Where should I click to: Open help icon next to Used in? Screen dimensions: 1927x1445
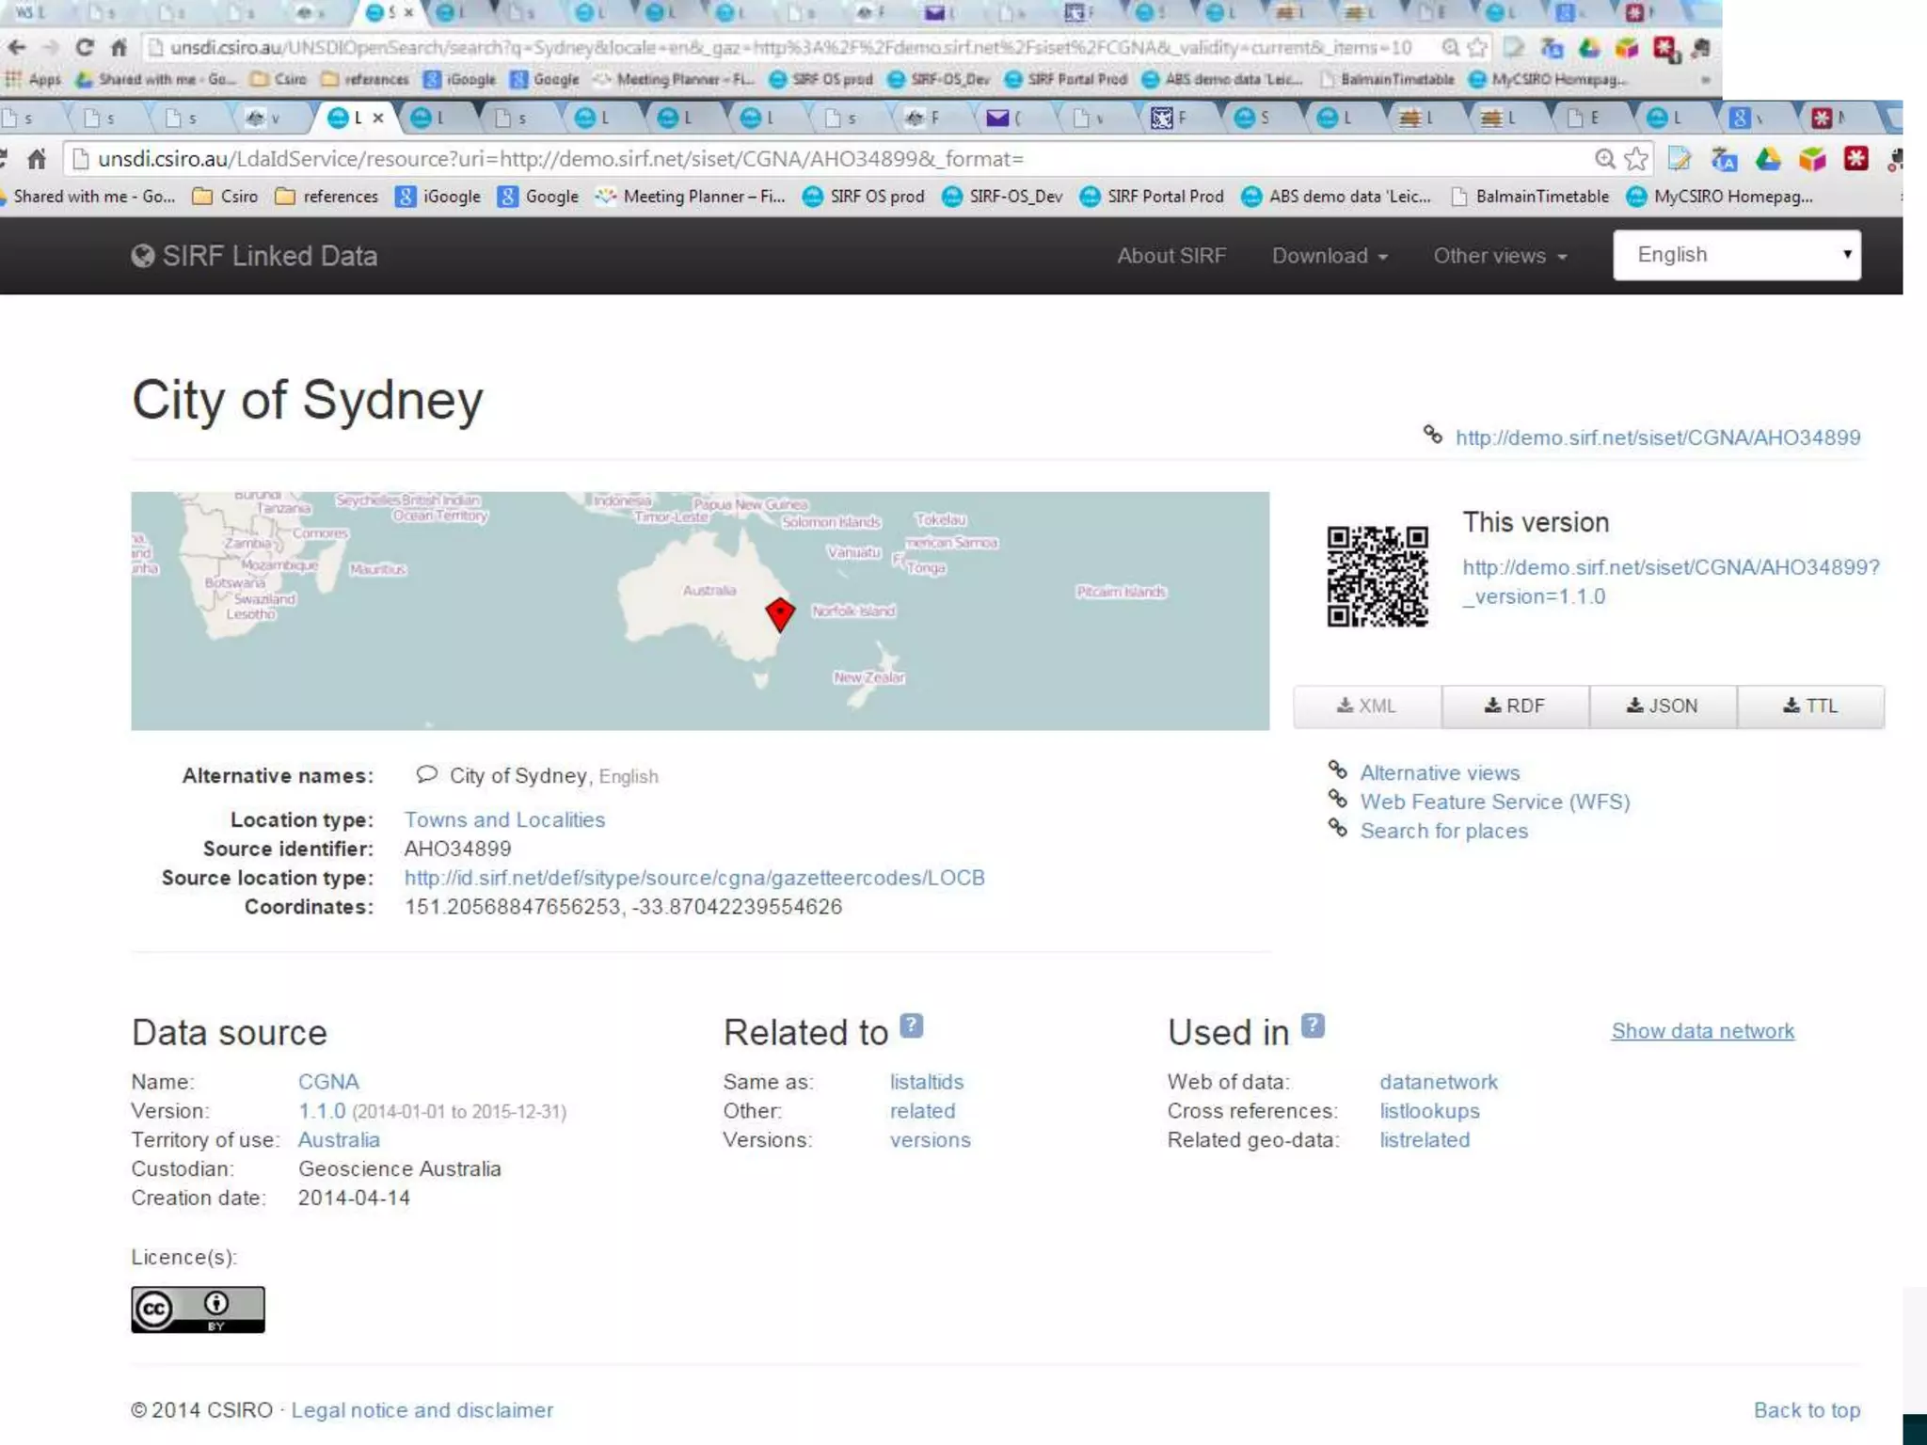1313,1025
